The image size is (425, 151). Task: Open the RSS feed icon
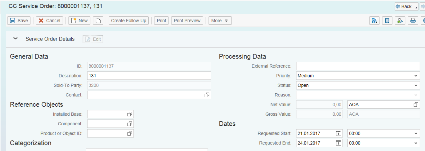374,21
